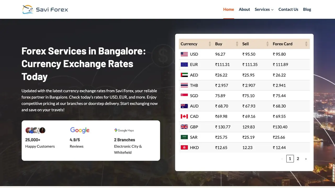Click the AED buy rate ₹26.22
This screenshot has width=335, height=188.
[x=221, y=75]
